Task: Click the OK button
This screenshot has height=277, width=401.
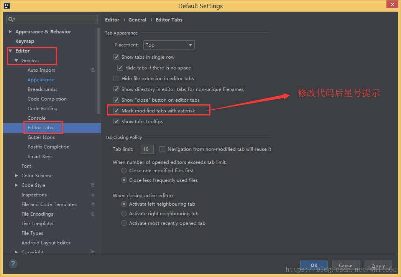Action: click(x=314, y=265)
